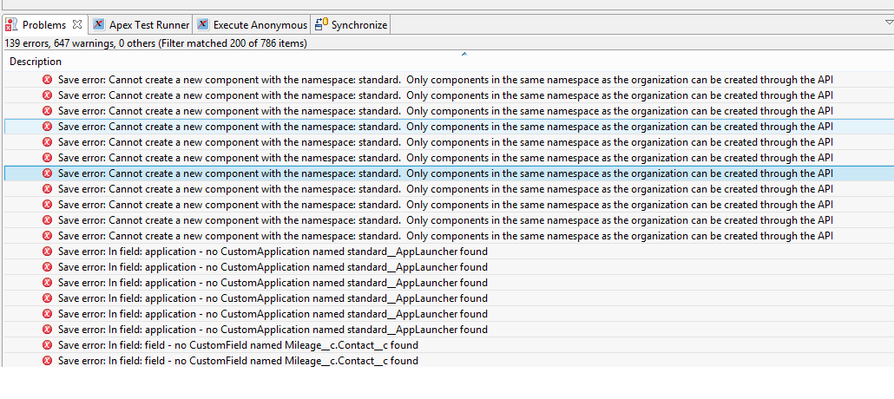This screenshot has height=399, width=894.
Task: Click the sort arrow above the problems list
Action: [464, 55]
